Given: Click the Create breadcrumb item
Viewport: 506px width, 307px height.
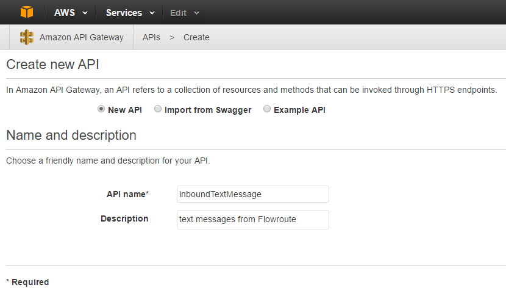Looking at the screenshot, I should point(196,37).
